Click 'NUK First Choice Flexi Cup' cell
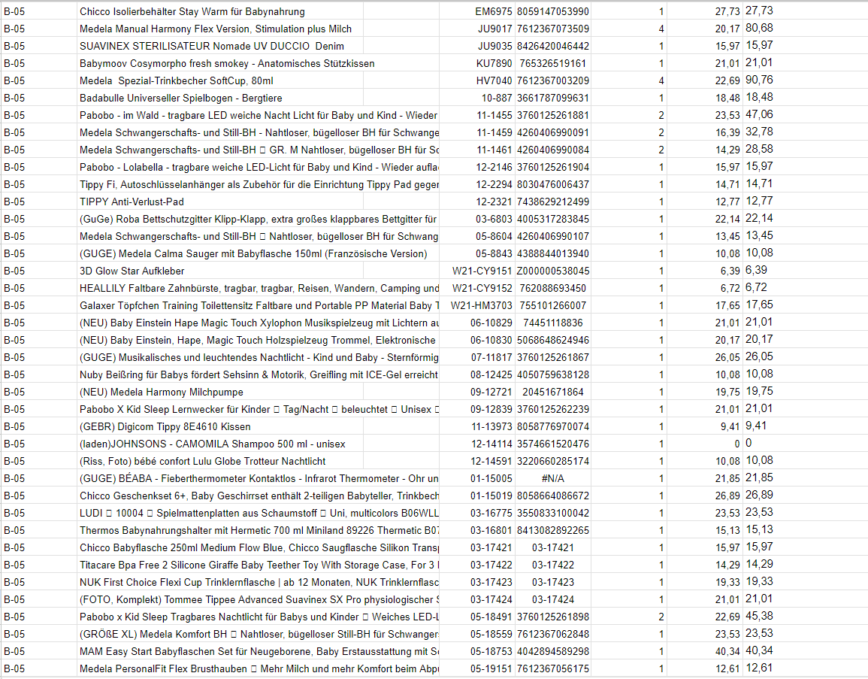868x679 pixels. point(258,582)
